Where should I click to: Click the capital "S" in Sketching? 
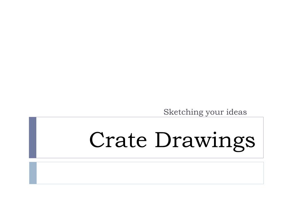point(166,112)
